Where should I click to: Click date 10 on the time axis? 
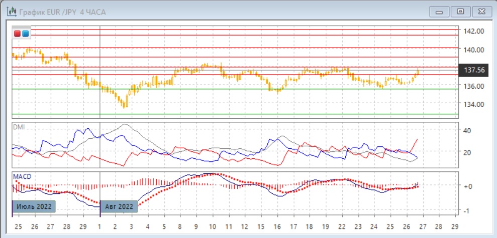[212, 226]
